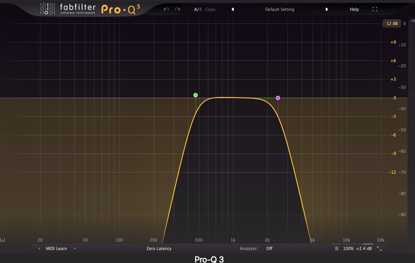Image resolution: width=415 pixels, height=263 pixels.
Task: Go to previous preset with left arrow
Action: [x=233, y=9]
